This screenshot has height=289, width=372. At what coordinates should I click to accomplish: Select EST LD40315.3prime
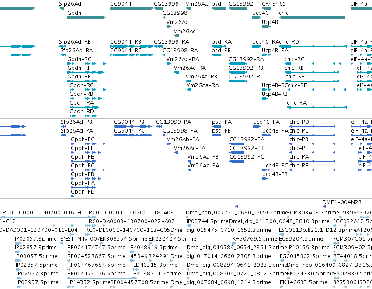point(155,265)
